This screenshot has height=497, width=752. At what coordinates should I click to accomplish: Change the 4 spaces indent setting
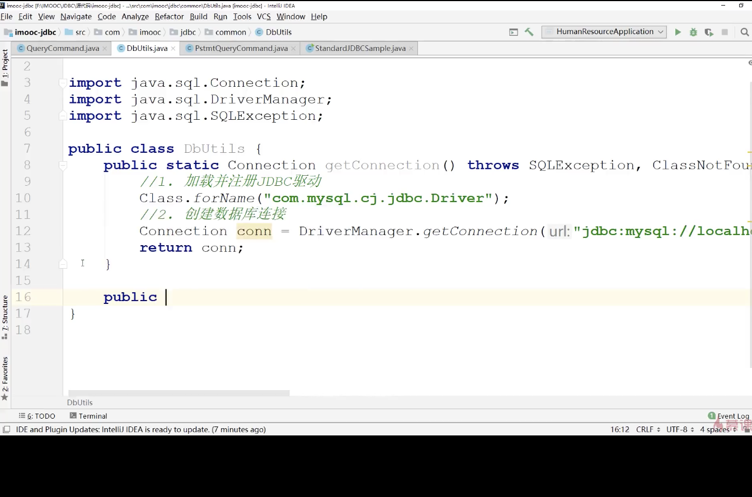pos(717,429)
